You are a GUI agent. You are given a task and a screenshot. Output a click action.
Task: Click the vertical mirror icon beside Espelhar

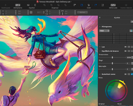coord(35,5)
